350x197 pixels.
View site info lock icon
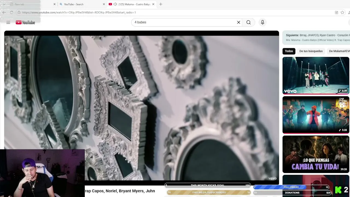click(x=19, y=12)
